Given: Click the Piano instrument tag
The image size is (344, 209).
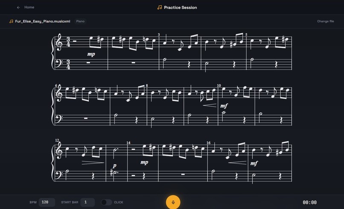Looking at the screenshot, I should pyautogui.click(x=80, y=21).
